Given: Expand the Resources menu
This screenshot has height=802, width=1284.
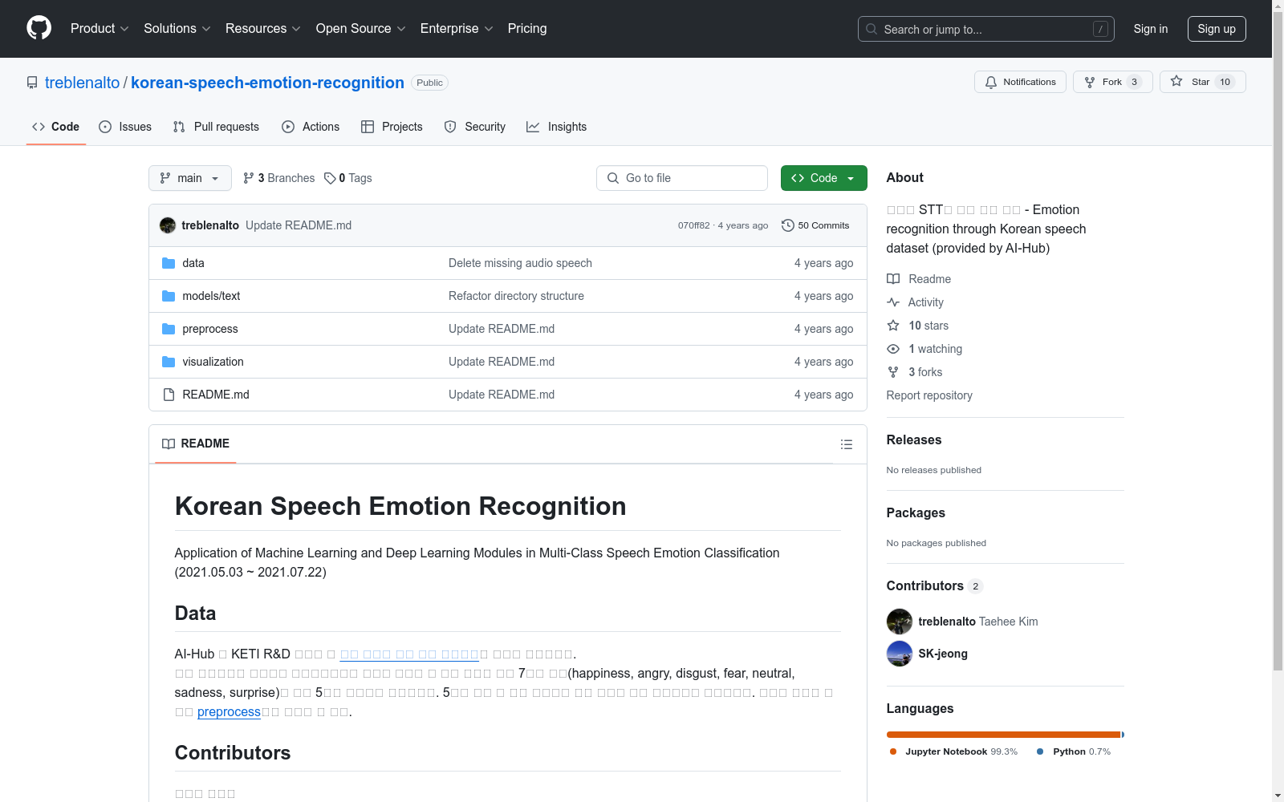Looking at the screenshot, I should [263, 28].
